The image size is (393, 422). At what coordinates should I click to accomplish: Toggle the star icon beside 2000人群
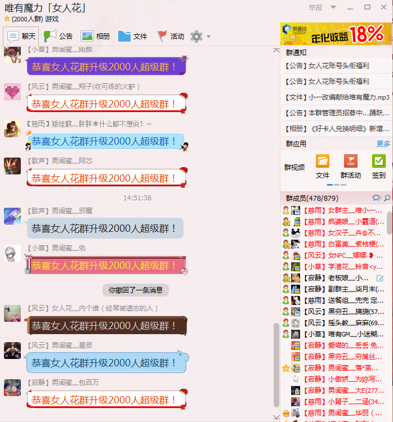(x=7, y=19)
